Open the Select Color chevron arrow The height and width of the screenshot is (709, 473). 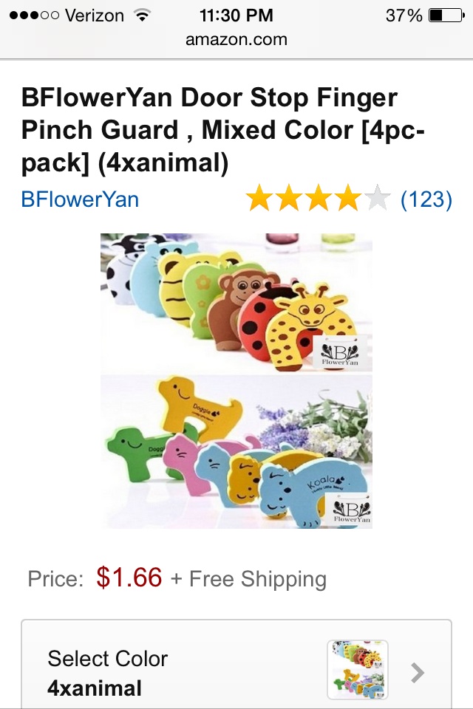tap(418, 672)
